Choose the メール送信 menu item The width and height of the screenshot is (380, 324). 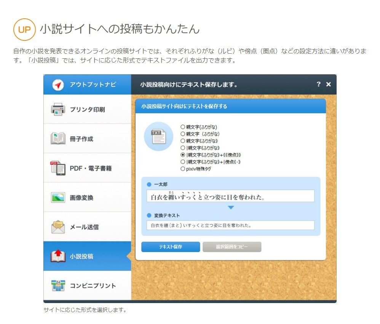87,227
